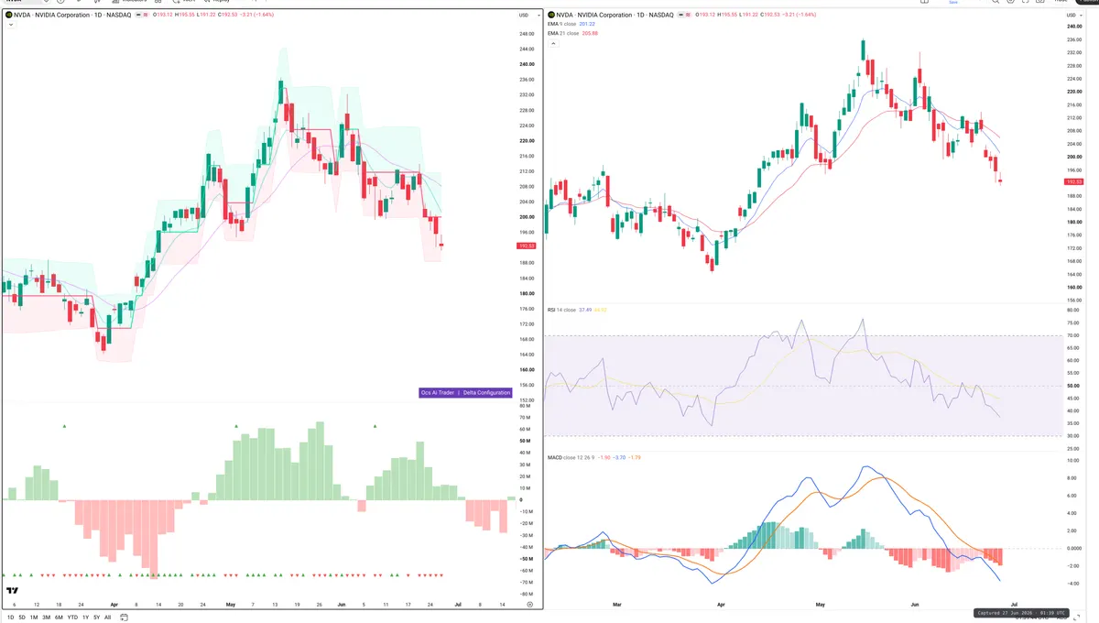Click the 50 M label on volume delta axis

(526, 442)
